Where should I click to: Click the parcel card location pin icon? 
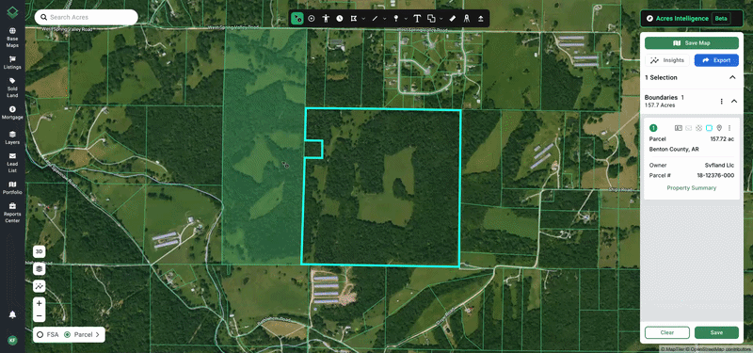click(x=719, y=128)
